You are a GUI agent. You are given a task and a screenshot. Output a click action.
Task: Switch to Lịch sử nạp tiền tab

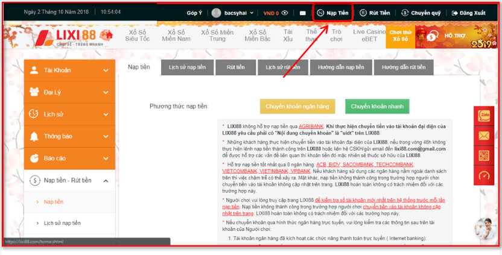pyautogui.click(x=187, y=67)
